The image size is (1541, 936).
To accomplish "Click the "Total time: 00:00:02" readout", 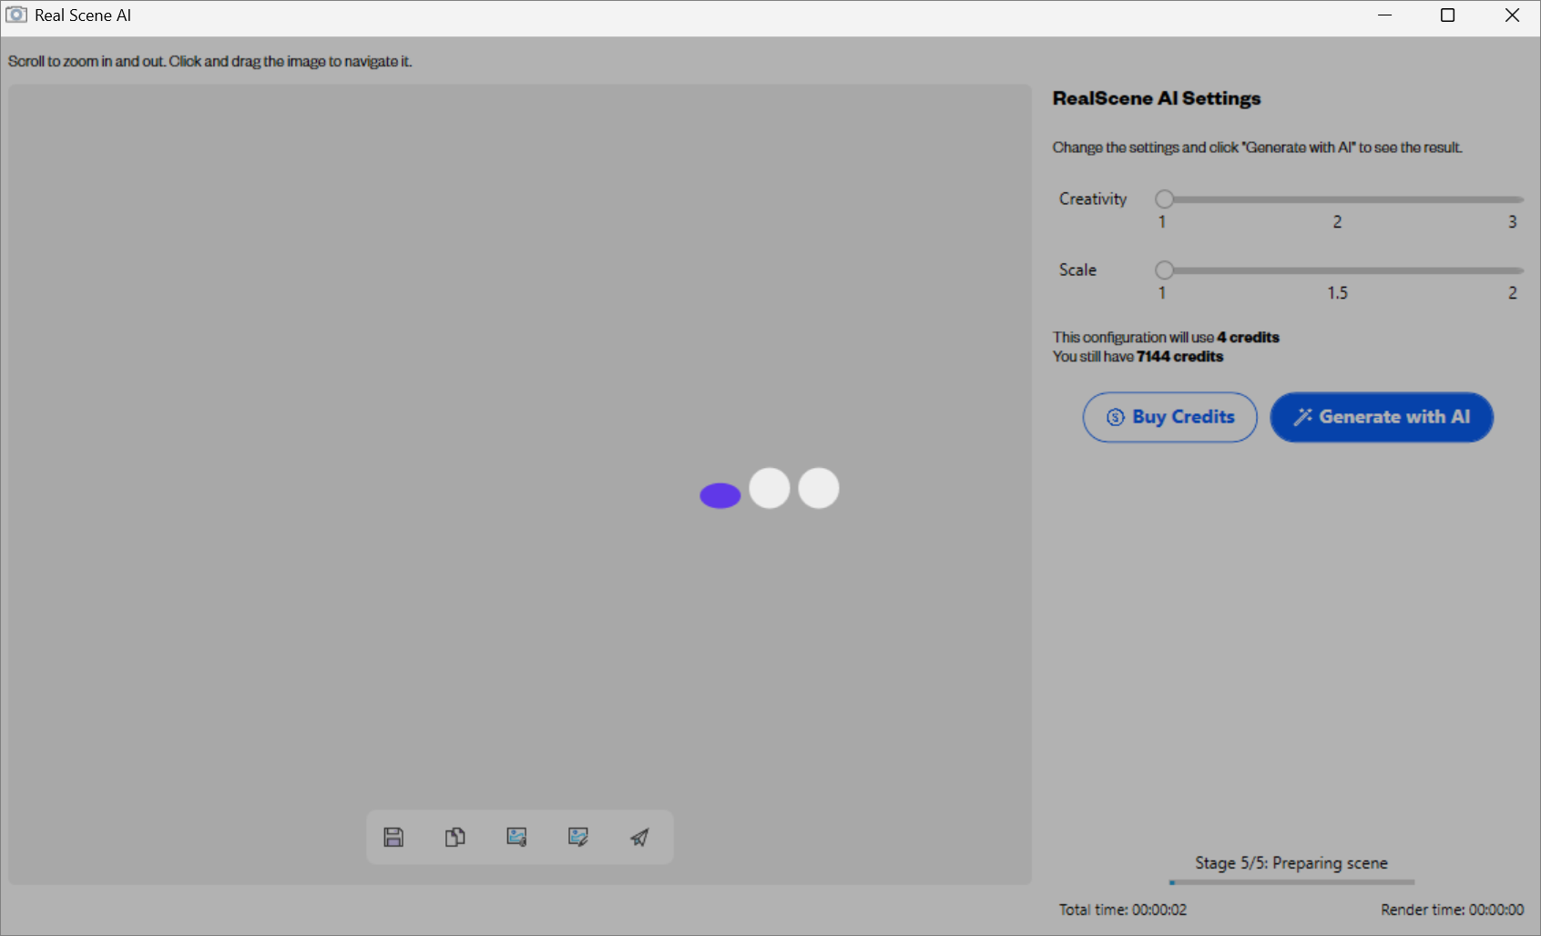I will pyautogui.click(x=1123, y=910).
